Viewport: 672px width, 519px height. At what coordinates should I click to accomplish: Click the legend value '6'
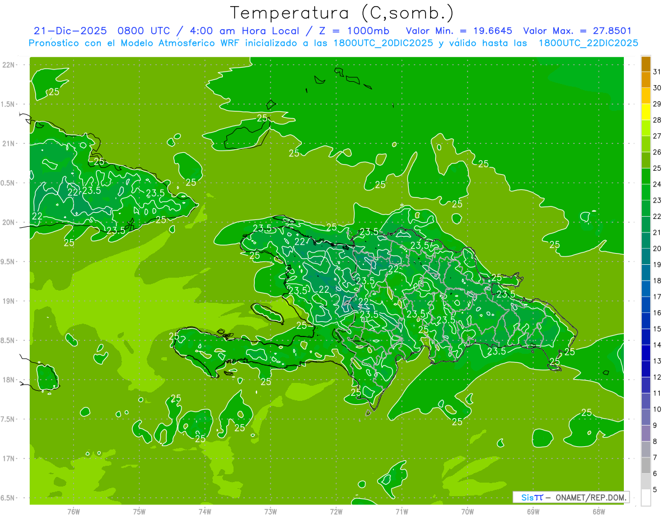point(655,474)
